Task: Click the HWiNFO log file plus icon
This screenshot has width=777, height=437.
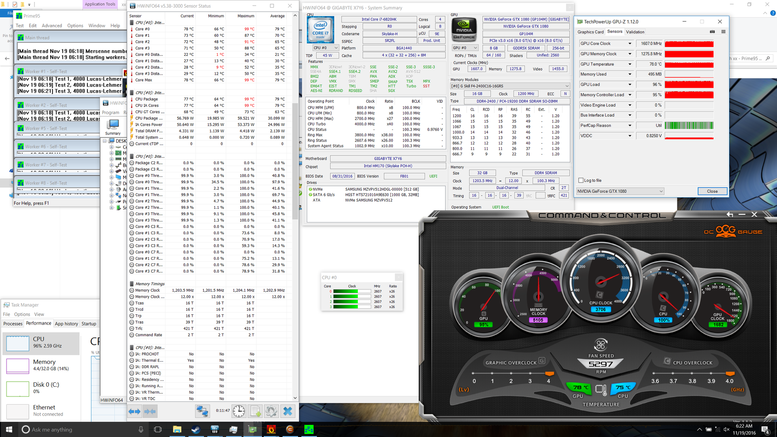Action: (256, 412)
